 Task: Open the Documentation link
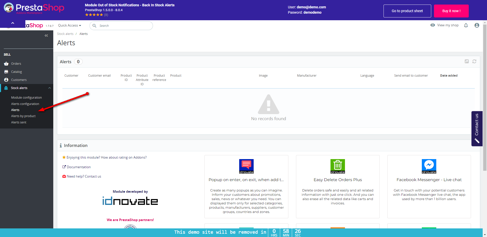click(x=79, y=167)
